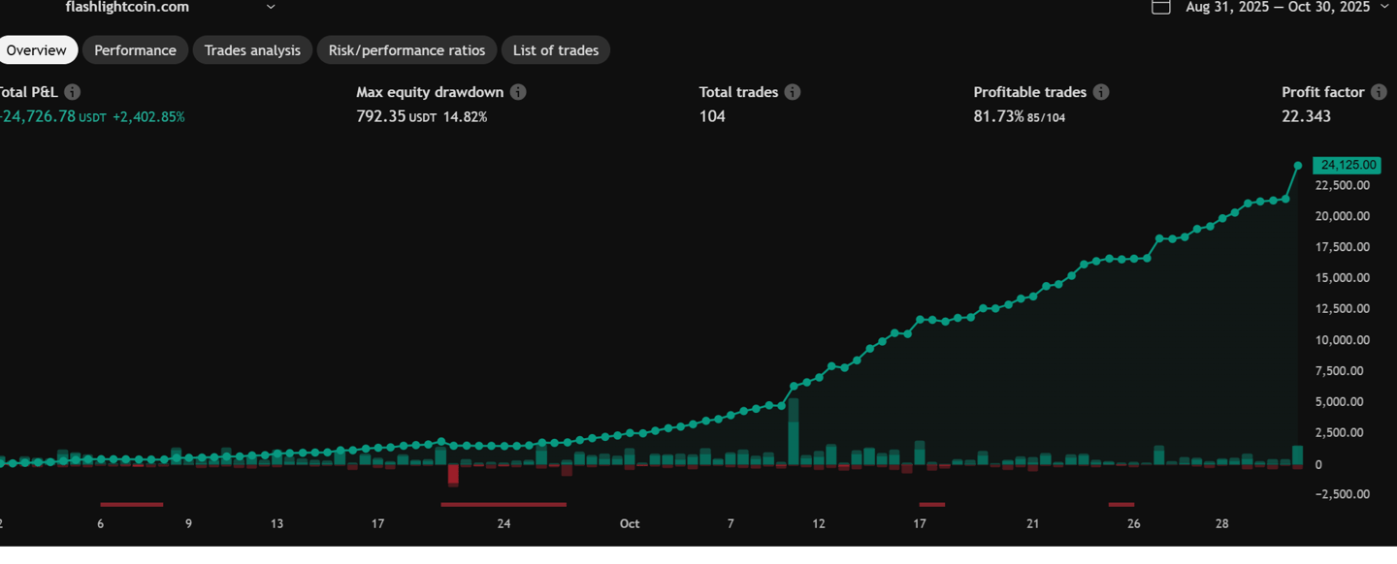
Task: Open the Performance tab
Action: tap(135, 50)
